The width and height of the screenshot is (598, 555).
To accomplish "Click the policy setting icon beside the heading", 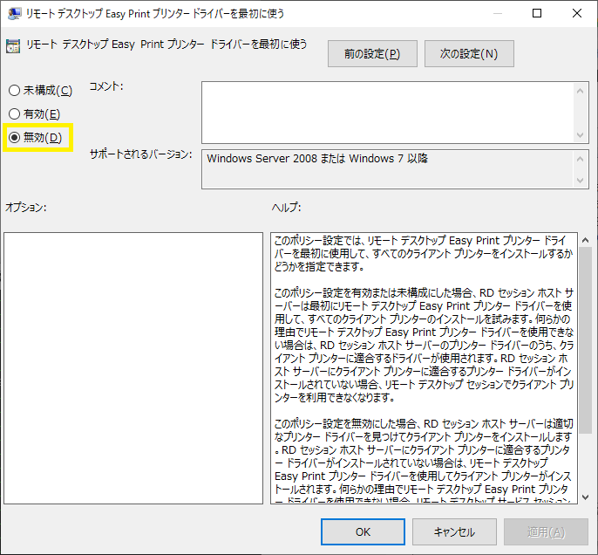I will coord(13,46).
